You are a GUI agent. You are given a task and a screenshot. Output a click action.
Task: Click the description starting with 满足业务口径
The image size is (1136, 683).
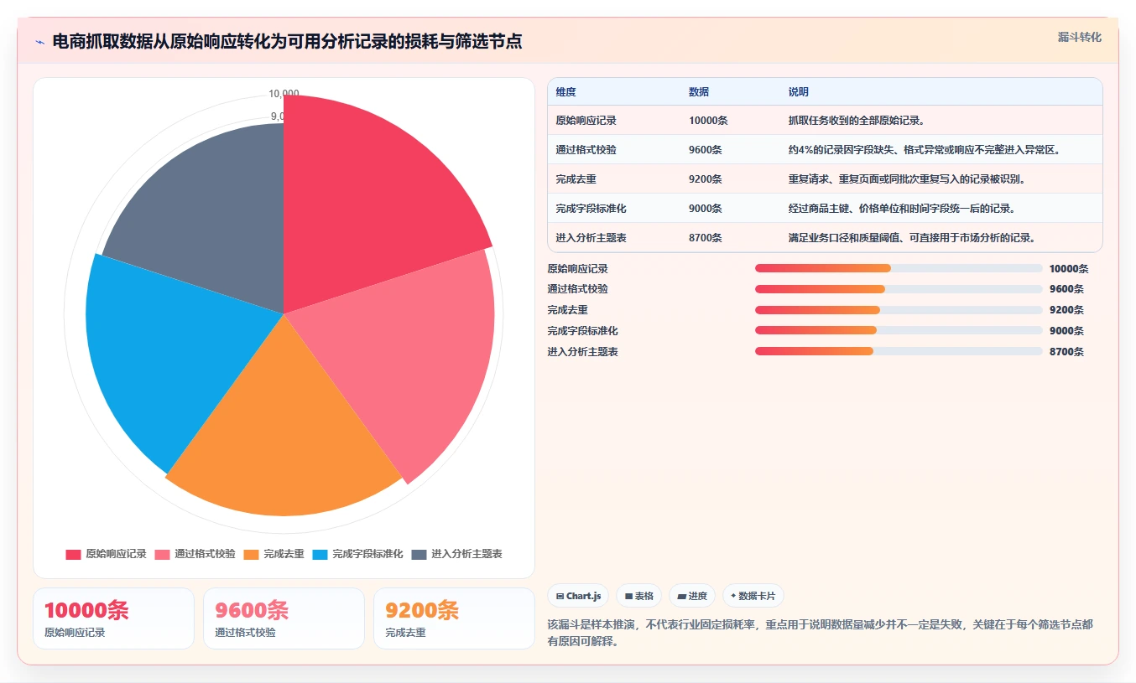(911, 238)
